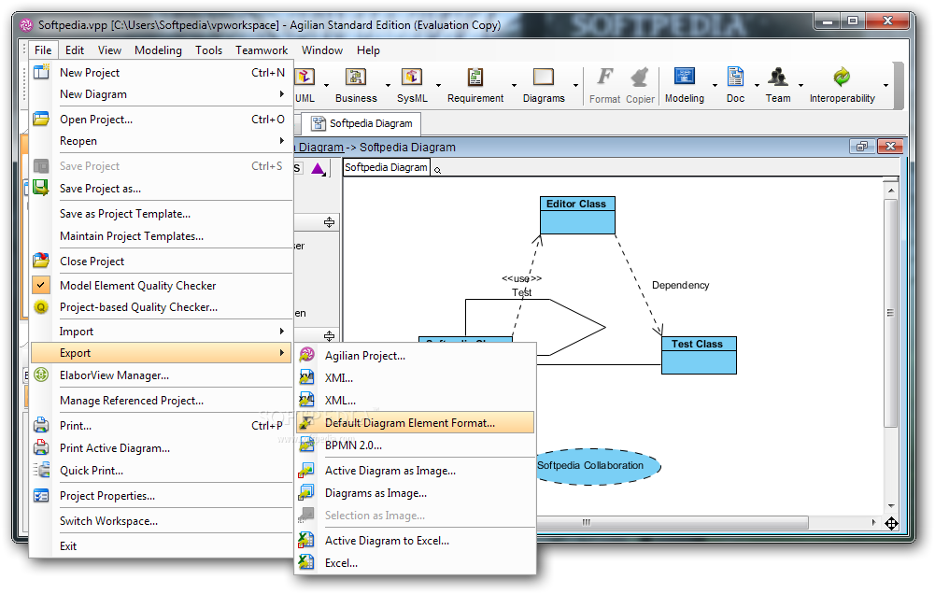Open the Tools menu
This screenshot has height=594, width=935.
tap(208, 50)
